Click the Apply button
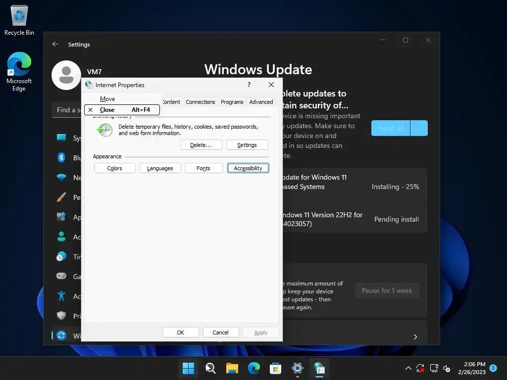 click(261, 332)
